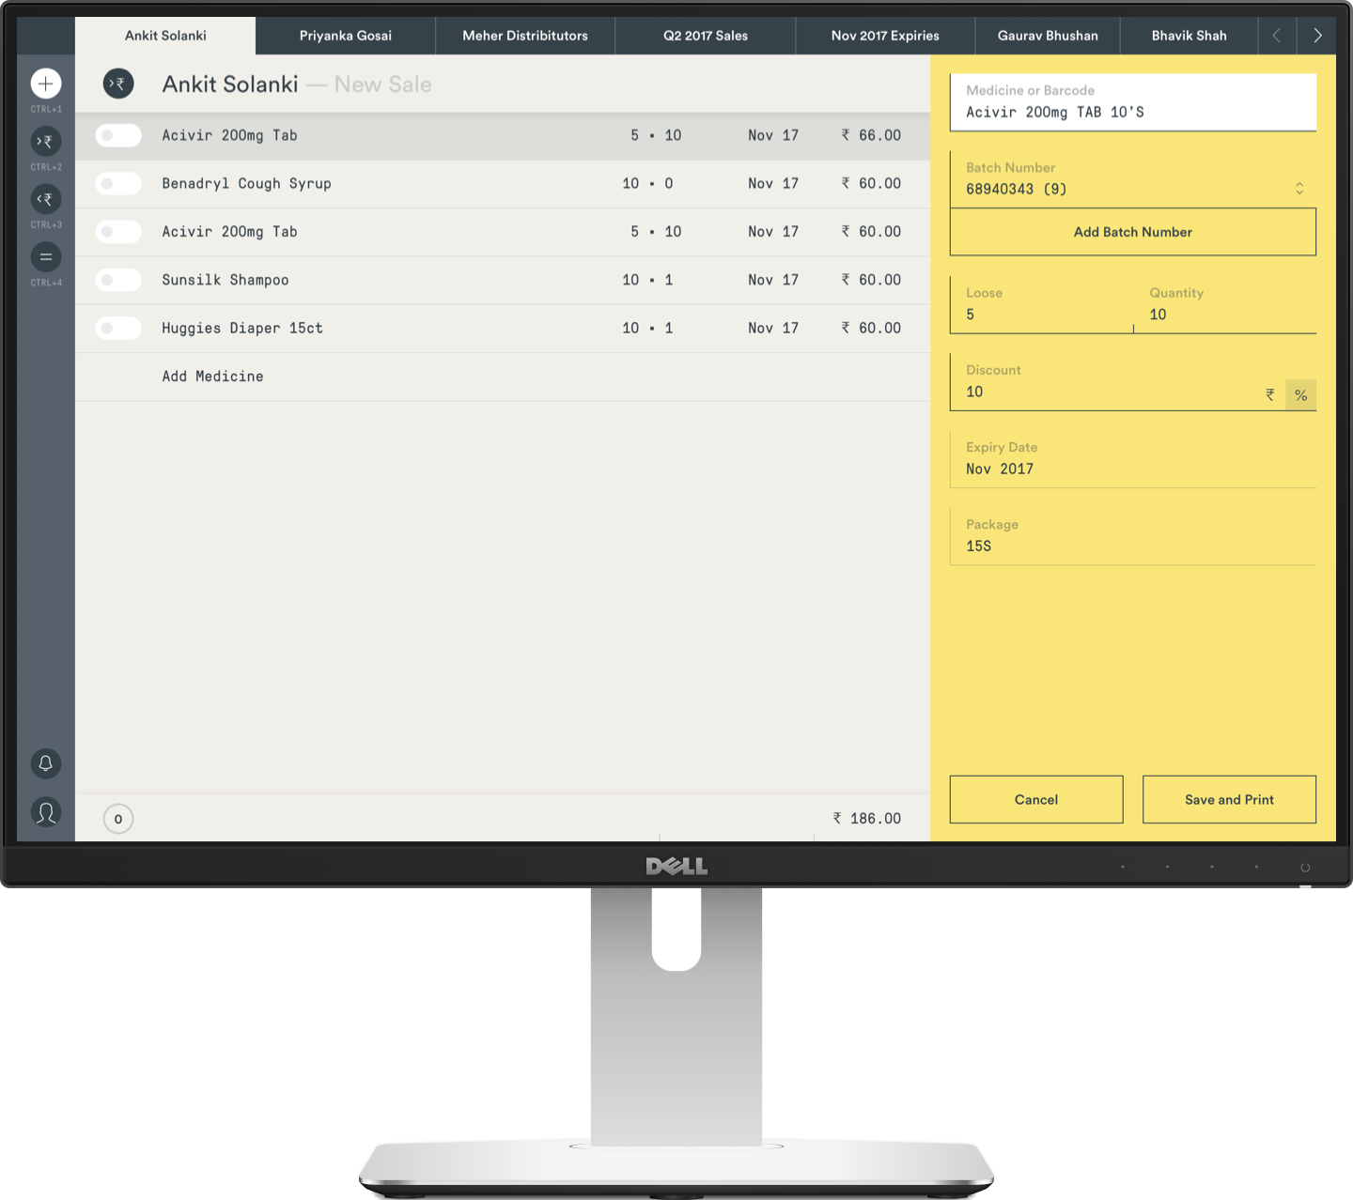
Task: Toggle the Huggies Diaper 15ct switch
Action: (118, 329)
